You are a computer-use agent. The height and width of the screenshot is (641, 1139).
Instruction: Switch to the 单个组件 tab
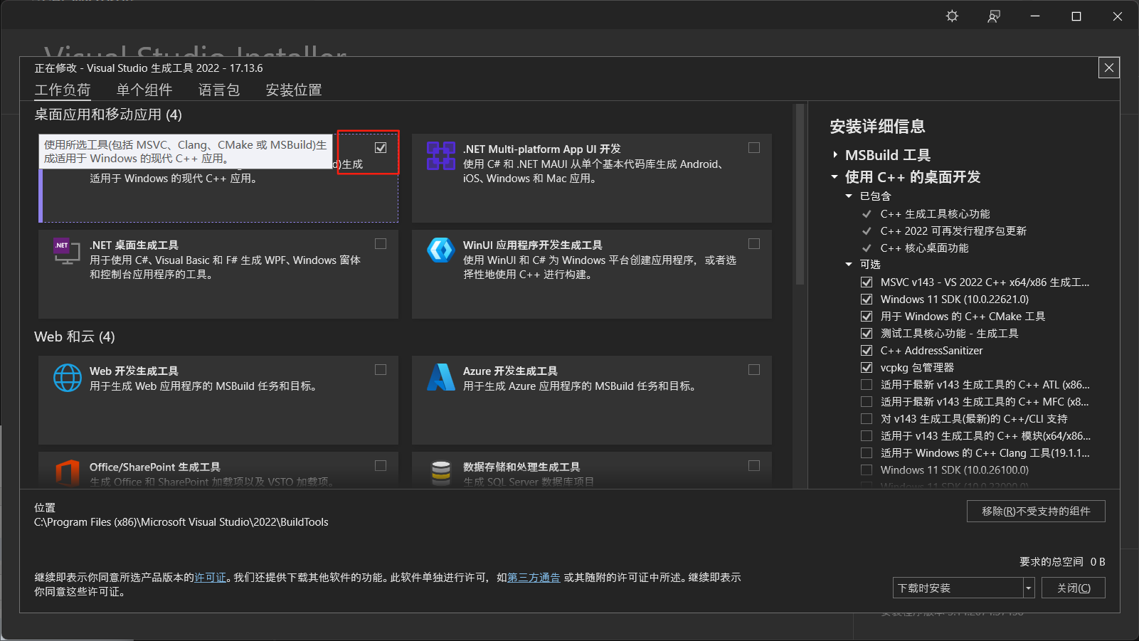click(145, 90)
